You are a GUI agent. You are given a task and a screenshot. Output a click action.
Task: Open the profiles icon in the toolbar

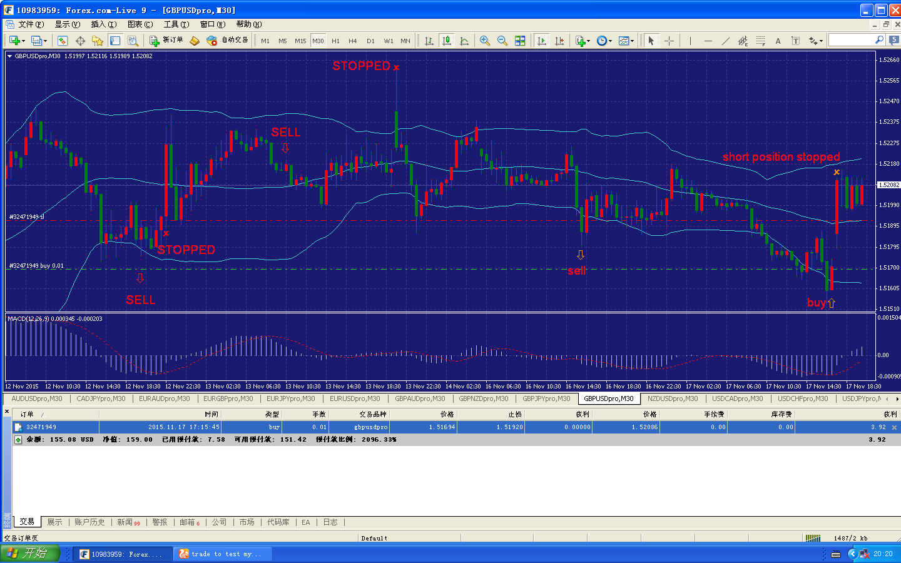[x=37, y=41]
